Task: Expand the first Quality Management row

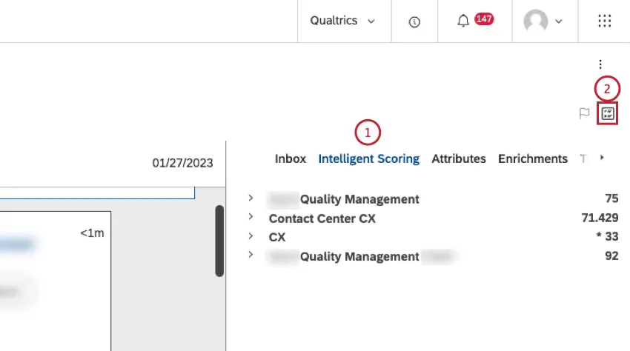Action: pos(251,198)
